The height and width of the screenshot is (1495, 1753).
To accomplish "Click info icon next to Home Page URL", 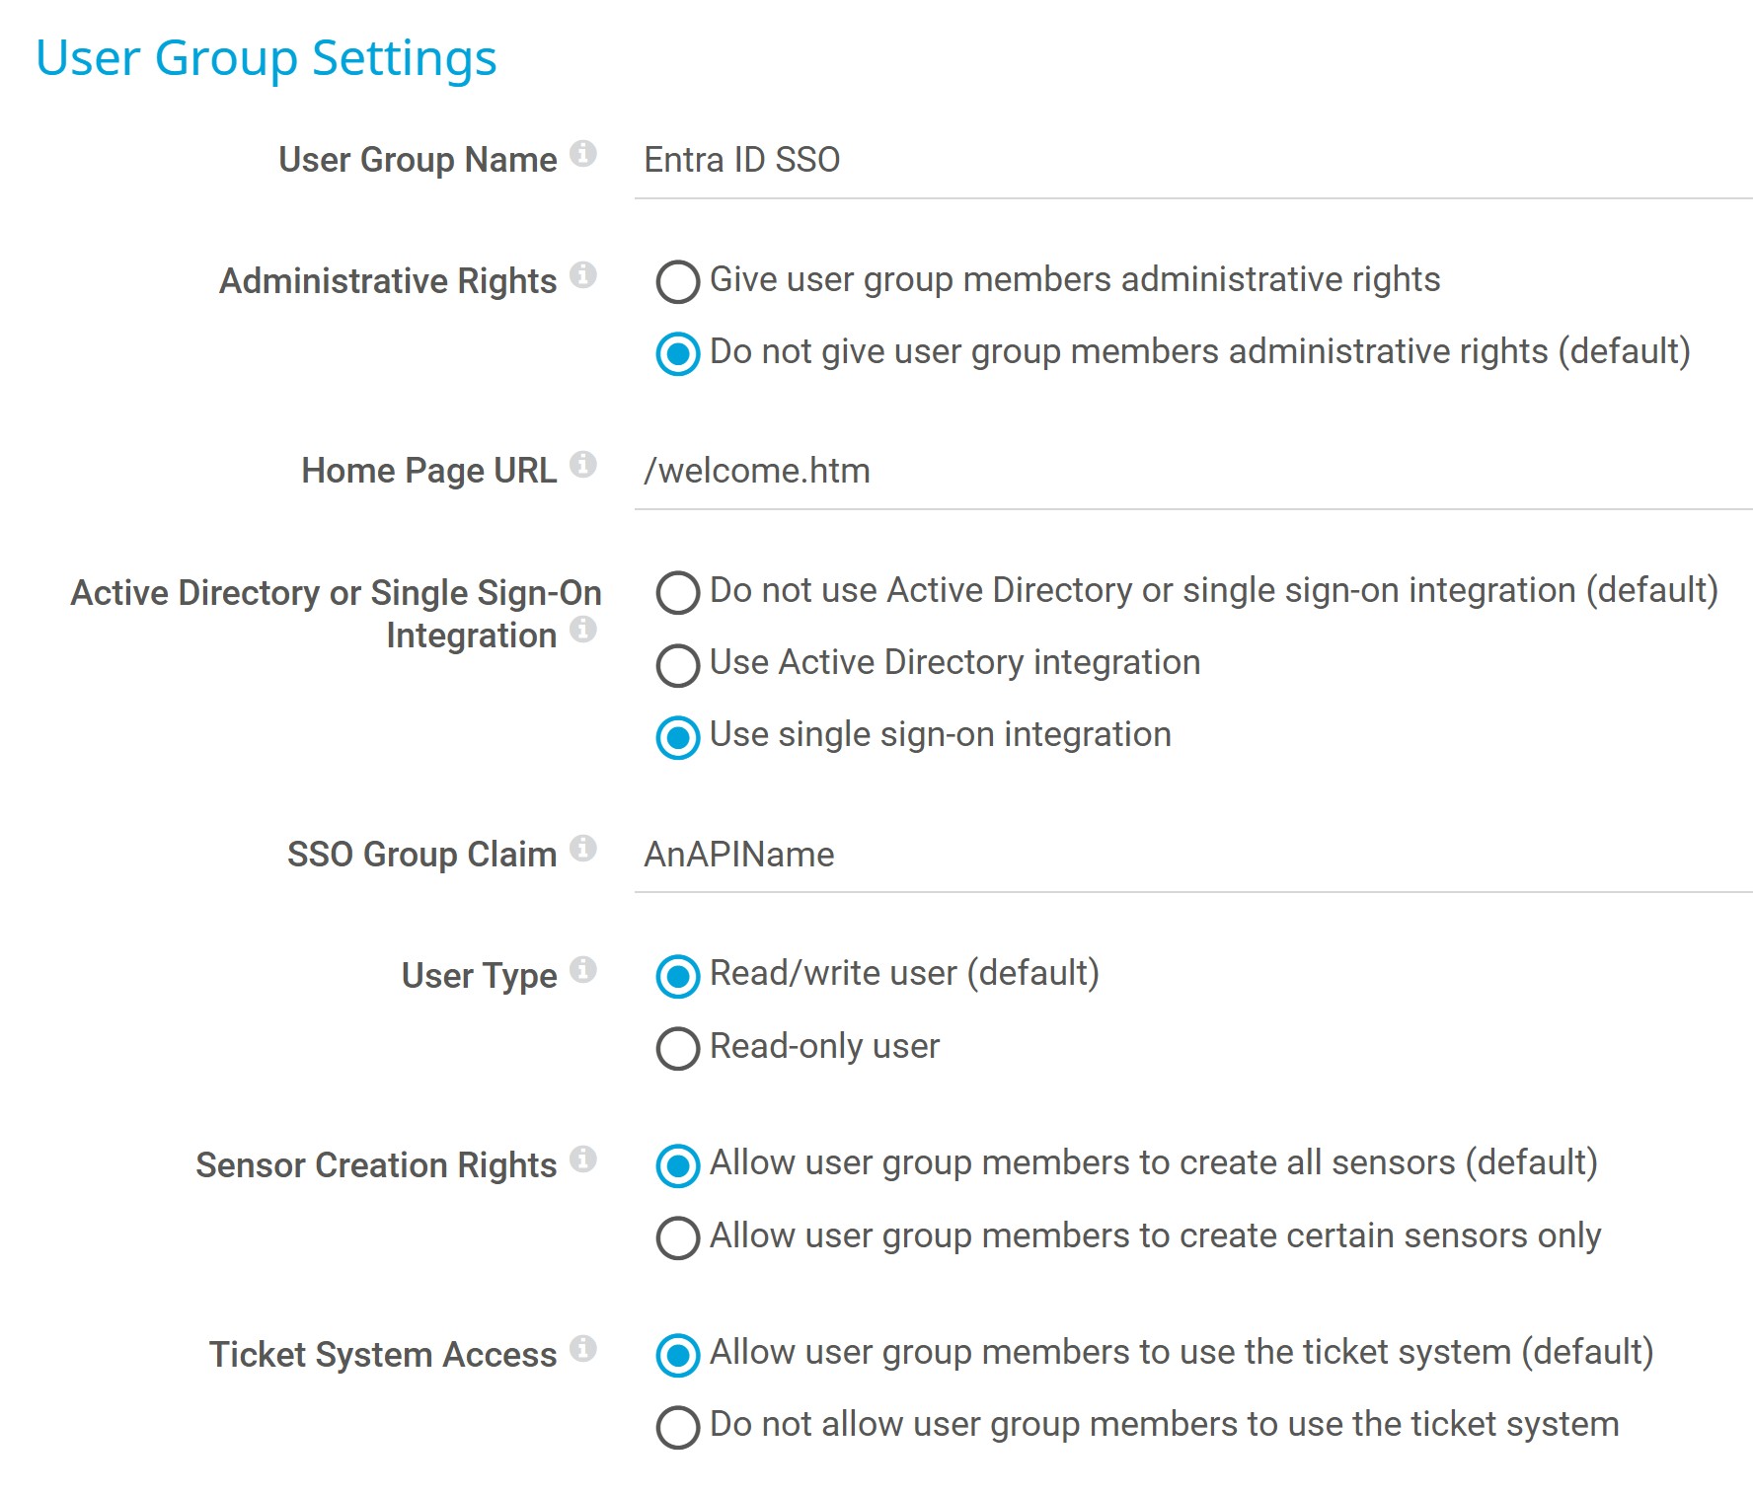I will (x=583, y=465).
